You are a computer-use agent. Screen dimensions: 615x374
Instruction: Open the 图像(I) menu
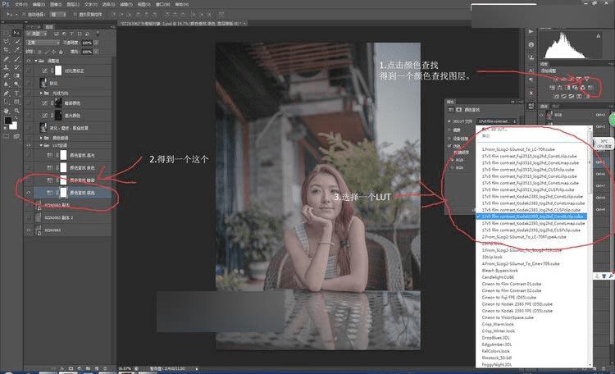point(56,4)
